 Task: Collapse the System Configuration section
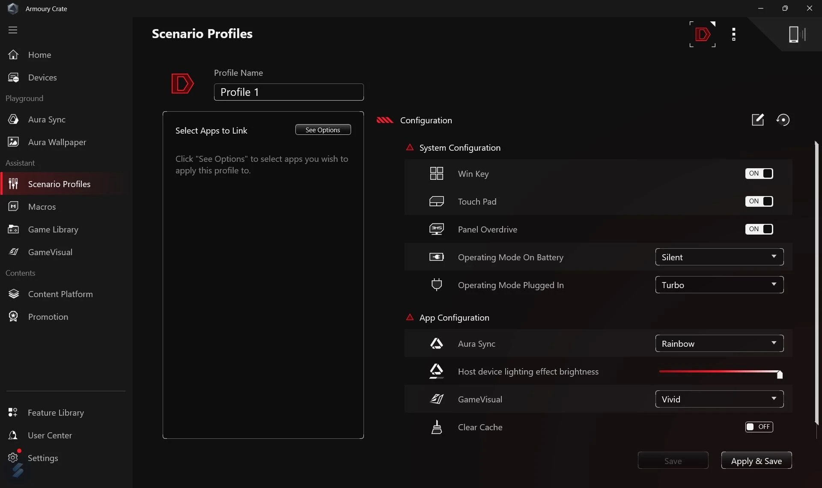pyautogui.click(x=410, y=147)
